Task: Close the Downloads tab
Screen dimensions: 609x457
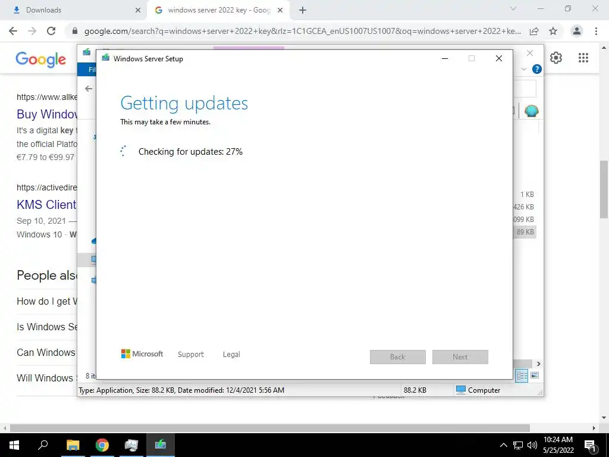Action: point(137,10)
